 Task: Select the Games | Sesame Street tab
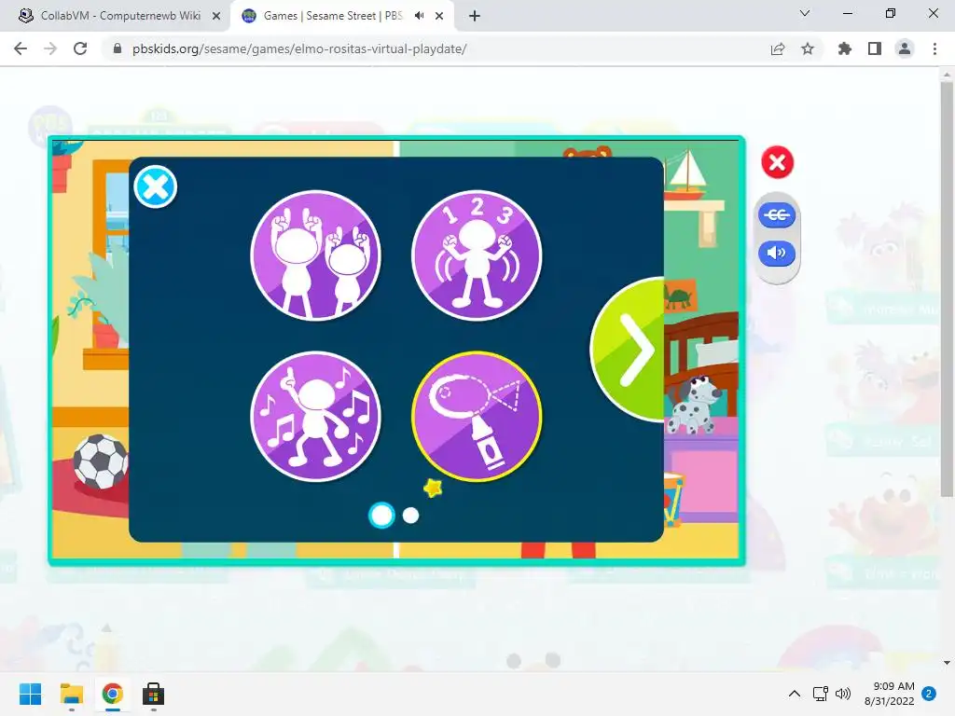coord(333,16)
